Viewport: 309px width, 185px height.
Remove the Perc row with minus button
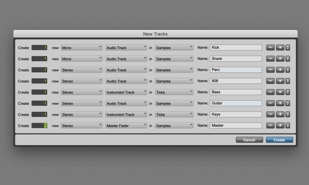270,70
